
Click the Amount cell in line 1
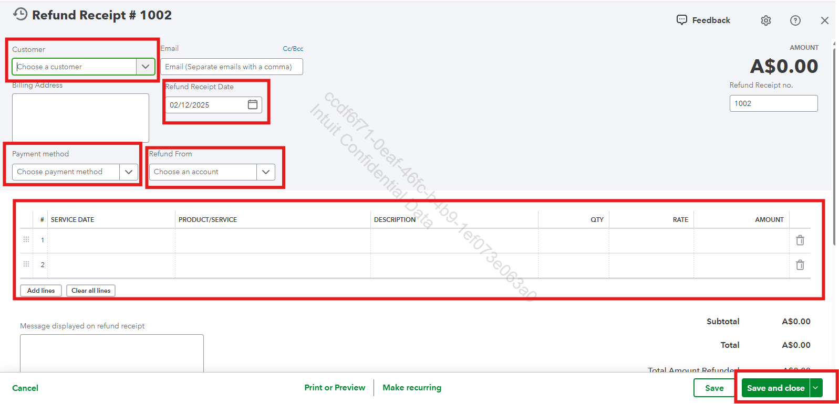coord(742,241)
